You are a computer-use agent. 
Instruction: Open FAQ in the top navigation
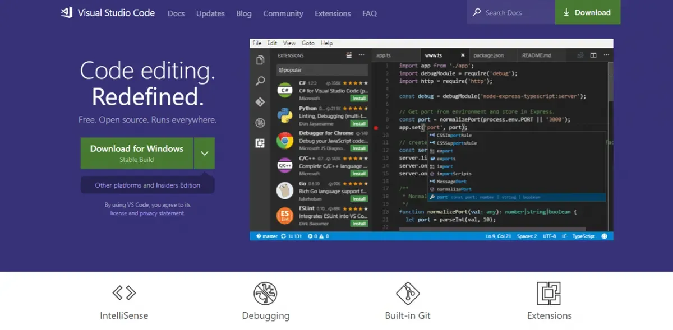tap(370, 13)
